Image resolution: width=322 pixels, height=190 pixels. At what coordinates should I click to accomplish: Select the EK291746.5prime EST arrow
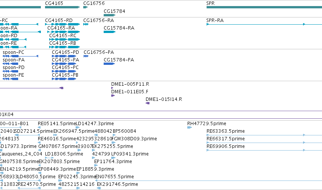pos(99,188)
